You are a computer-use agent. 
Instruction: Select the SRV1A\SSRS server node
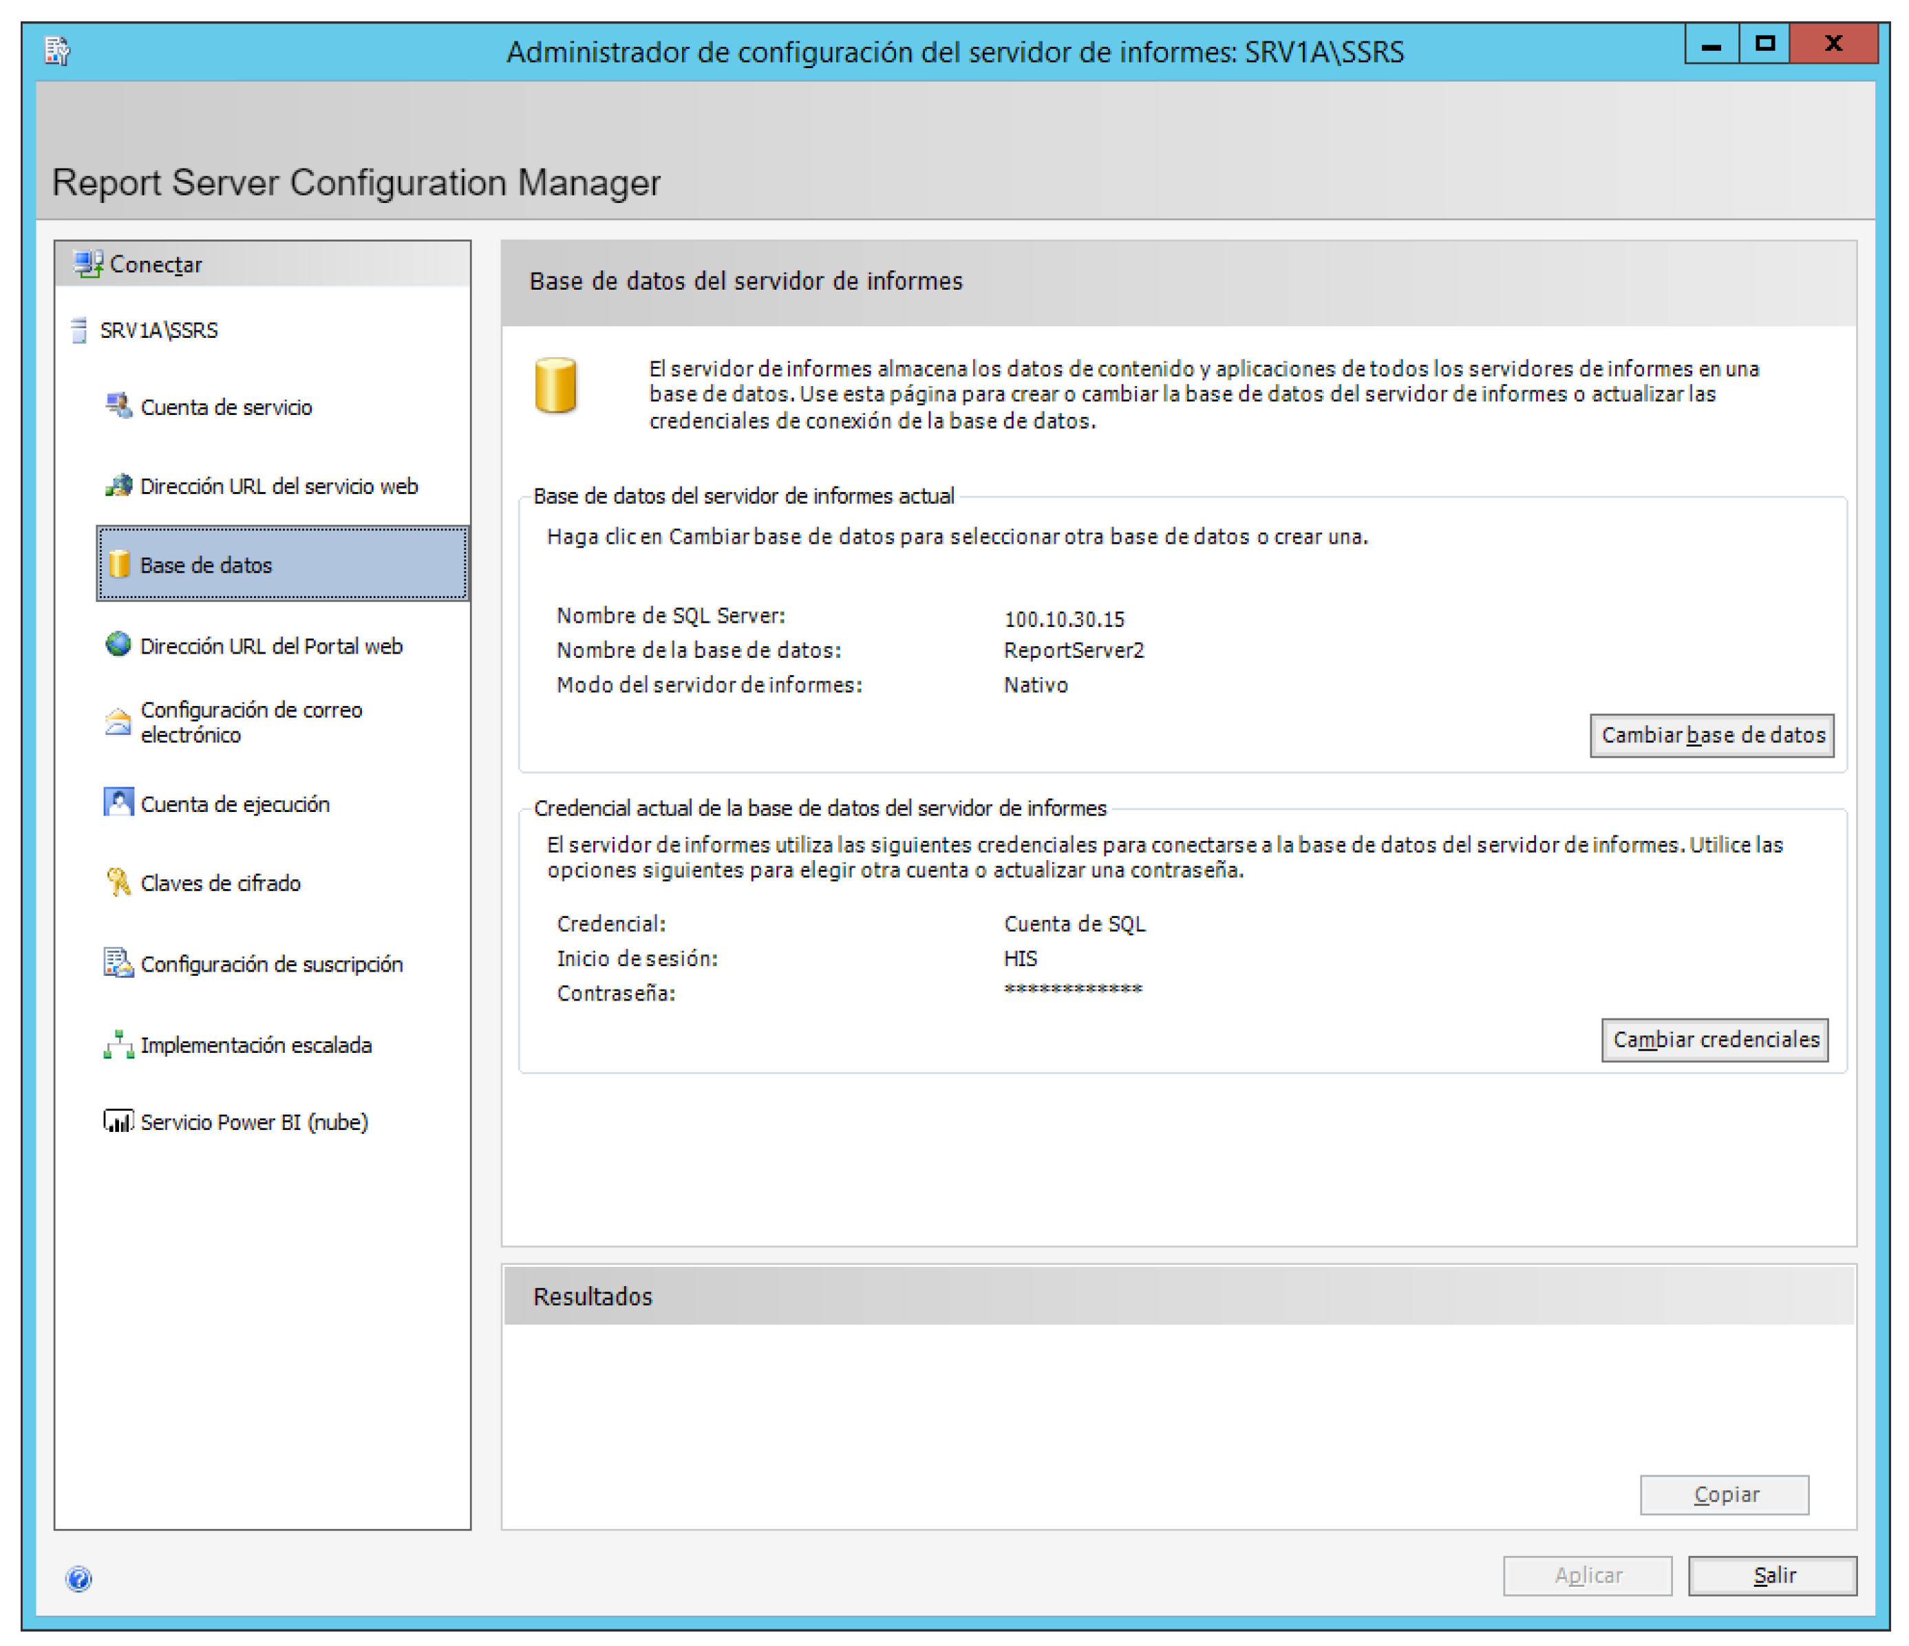coord(158,331)
